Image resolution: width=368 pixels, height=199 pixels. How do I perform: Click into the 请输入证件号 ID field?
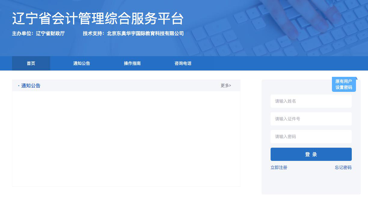coord(311,119)
